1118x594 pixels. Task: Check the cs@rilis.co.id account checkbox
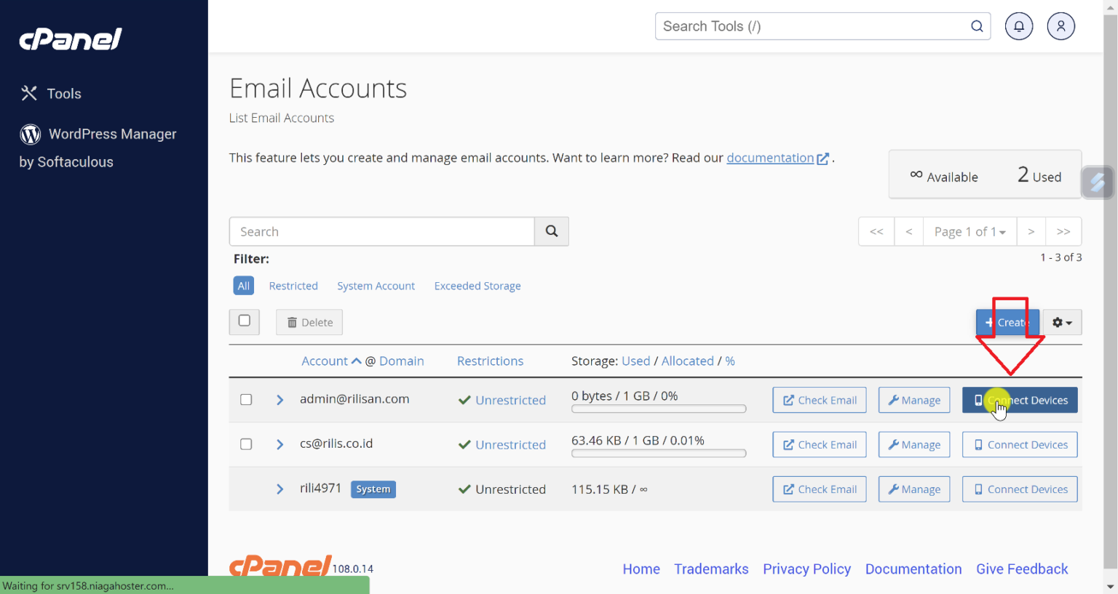click(245, 444)
